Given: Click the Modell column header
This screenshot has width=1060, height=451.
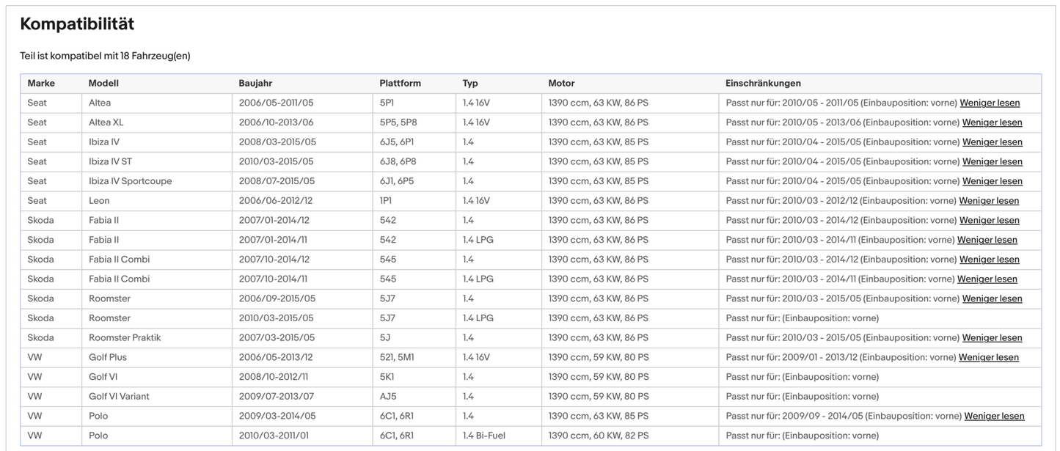Looking at the screenshot, I should point(103,84).
